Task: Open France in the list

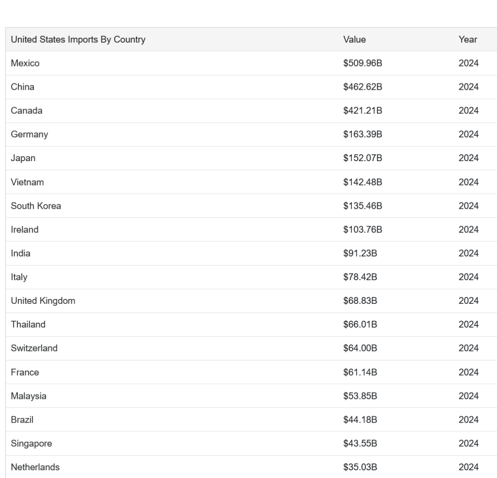Action: tap(25, 372)
